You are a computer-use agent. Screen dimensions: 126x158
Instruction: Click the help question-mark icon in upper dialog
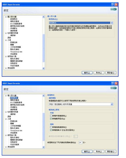113,5
